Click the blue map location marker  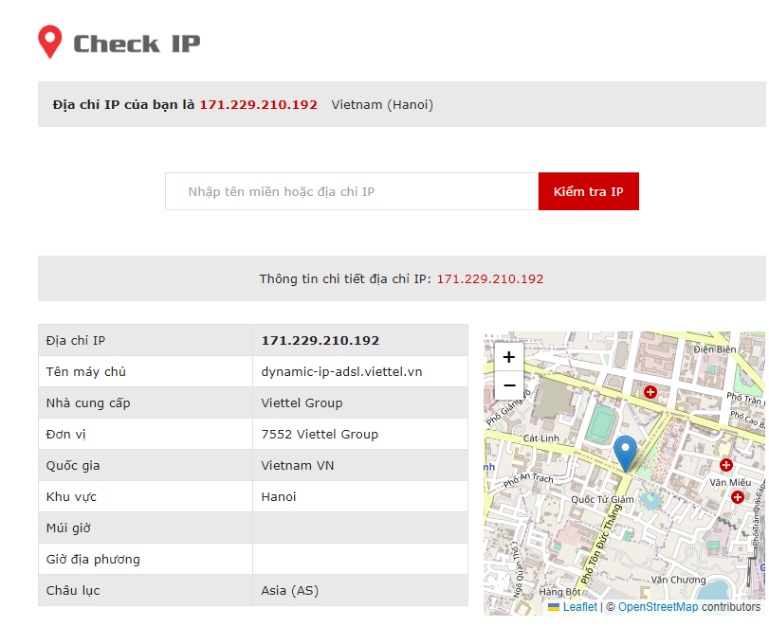[x=625, y=454]
